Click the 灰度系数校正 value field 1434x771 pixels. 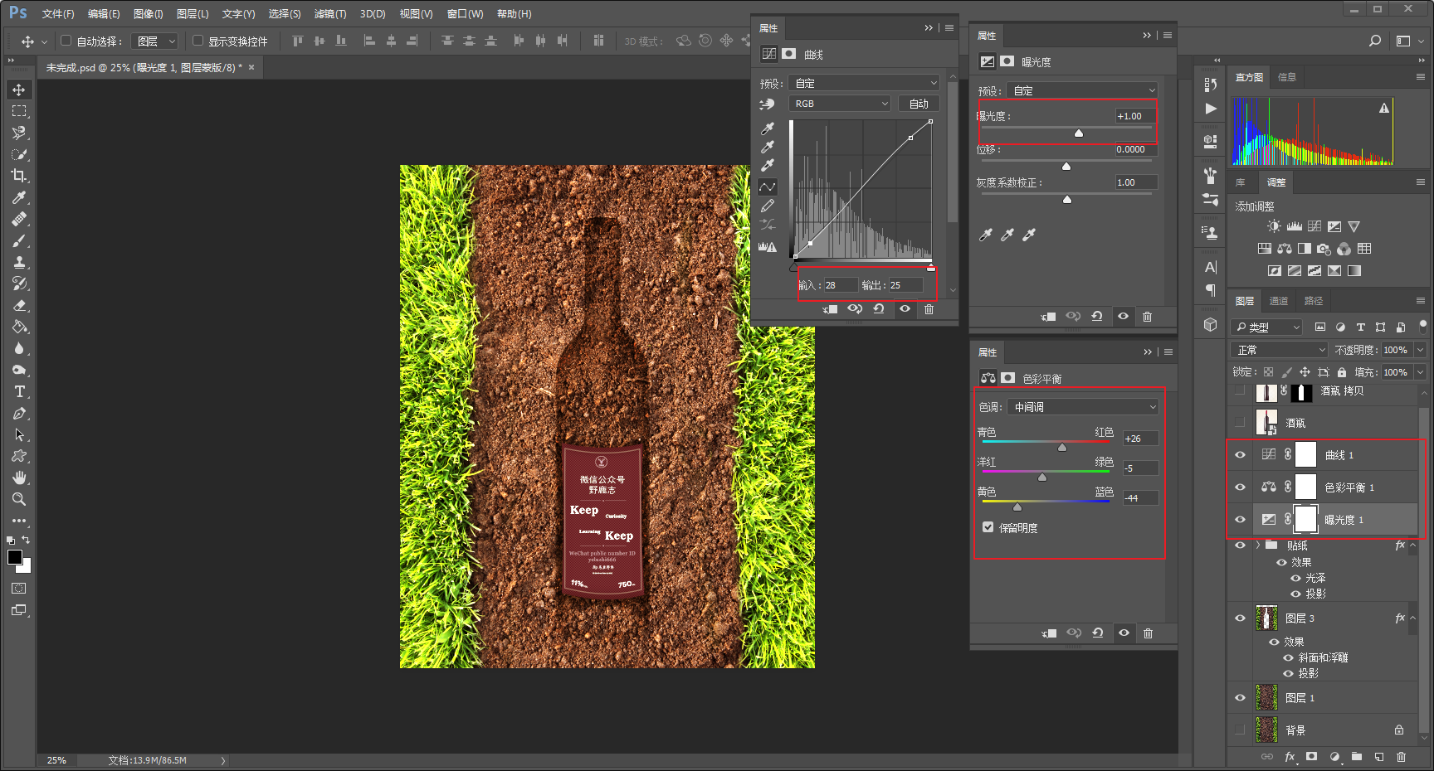point(1136,182)
